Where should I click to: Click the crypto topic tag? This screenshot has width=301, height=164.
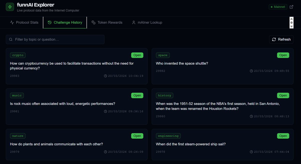click(18, 55)
